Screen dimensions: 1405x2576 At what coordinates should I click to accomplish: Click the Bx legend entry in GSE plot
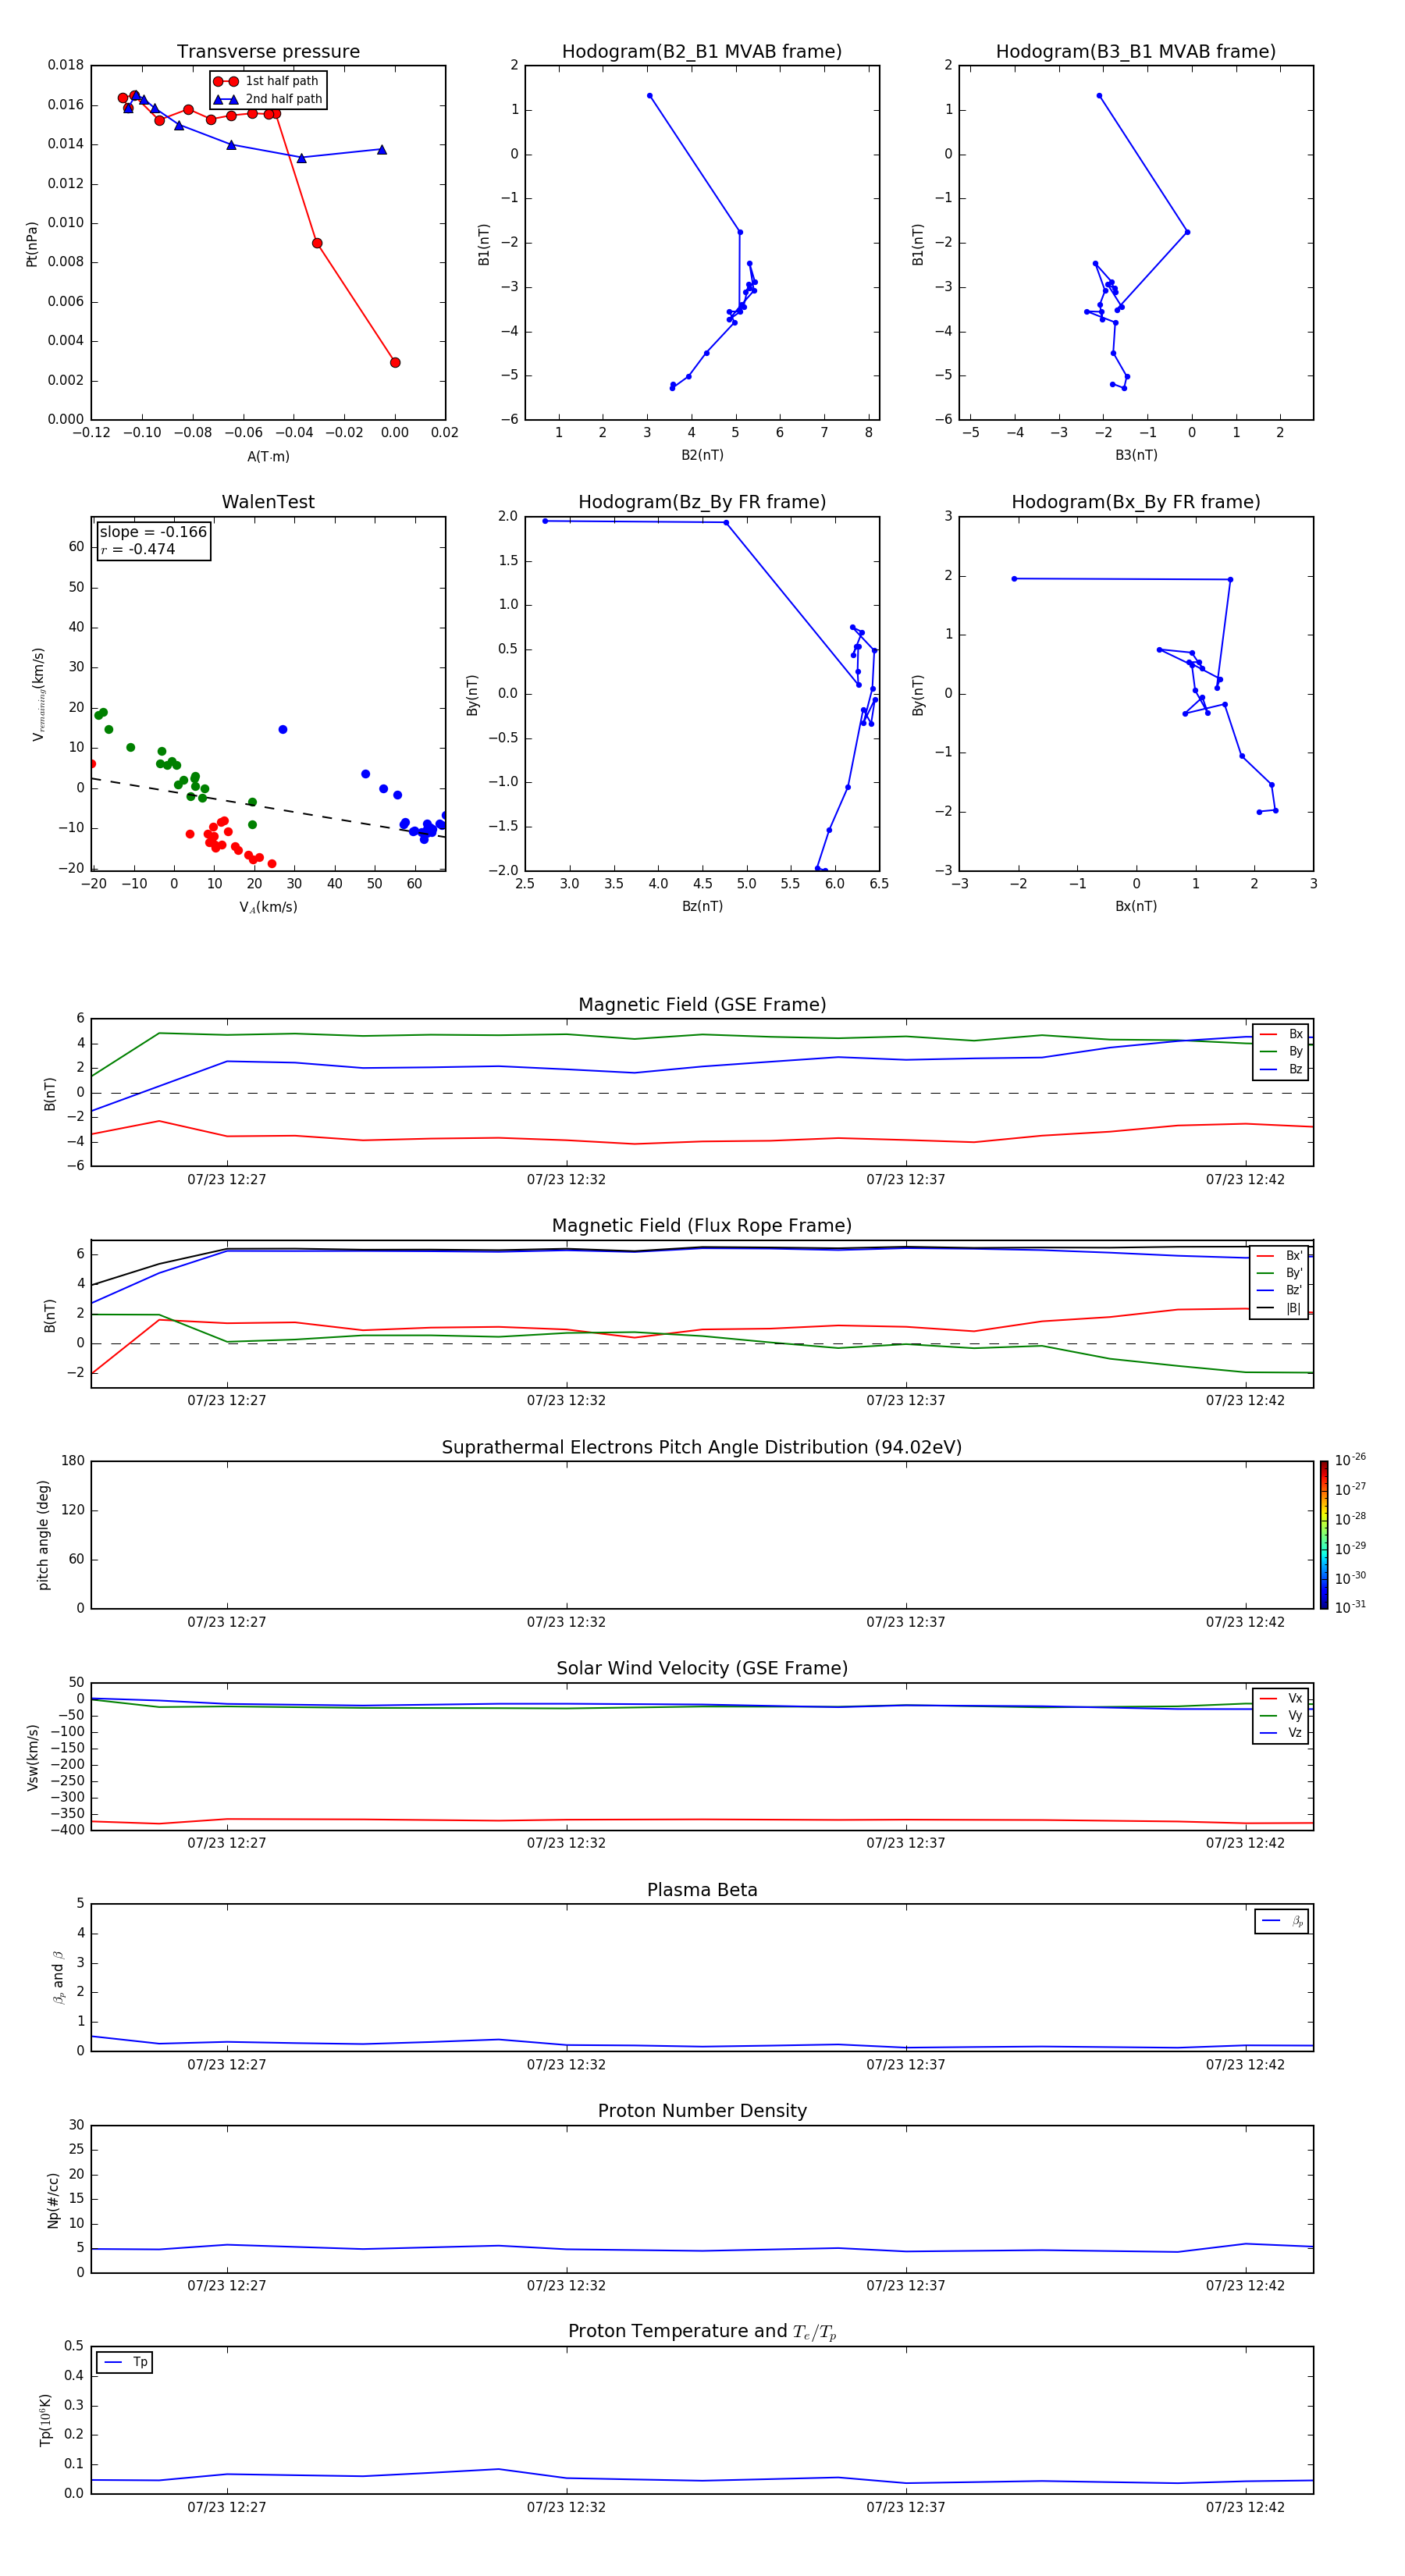(x=1281, y=1034)
